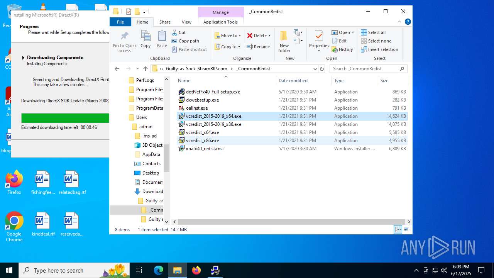Screen dimensions: 494x278
Task: Click Guilty-as-Sock-SteamRIP.com breadcrumb
Action: tap(196, 69)
